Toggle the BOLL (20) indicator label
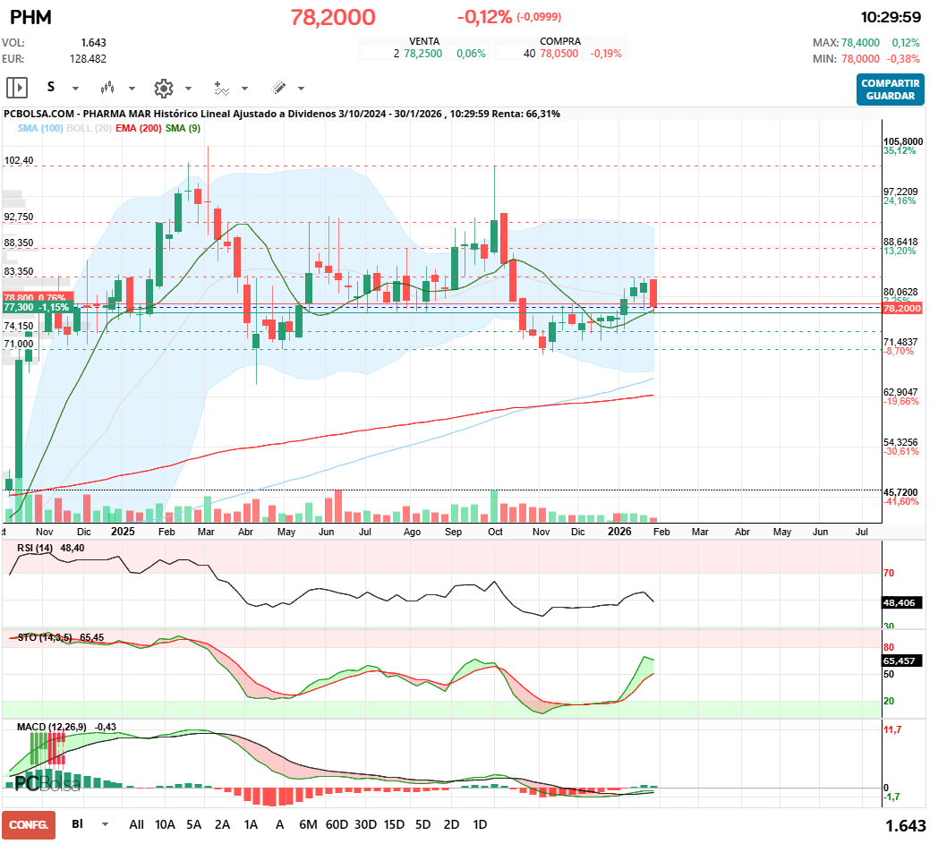938x844 pixels. coord(89,128)
